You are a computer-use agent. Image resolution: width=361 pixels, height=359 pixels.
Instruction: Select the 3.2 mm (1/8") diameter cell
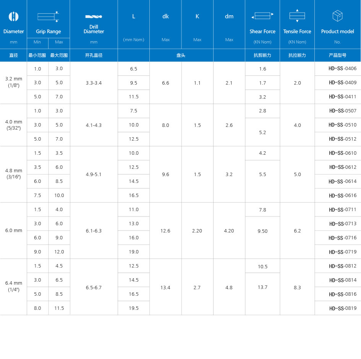[14, 82]
